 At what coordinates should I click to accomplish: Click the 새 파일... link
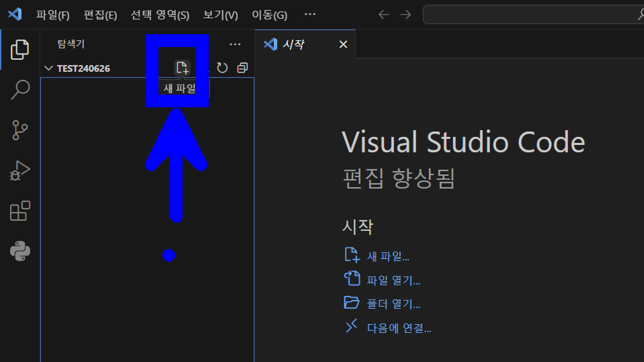coord(377,256)
